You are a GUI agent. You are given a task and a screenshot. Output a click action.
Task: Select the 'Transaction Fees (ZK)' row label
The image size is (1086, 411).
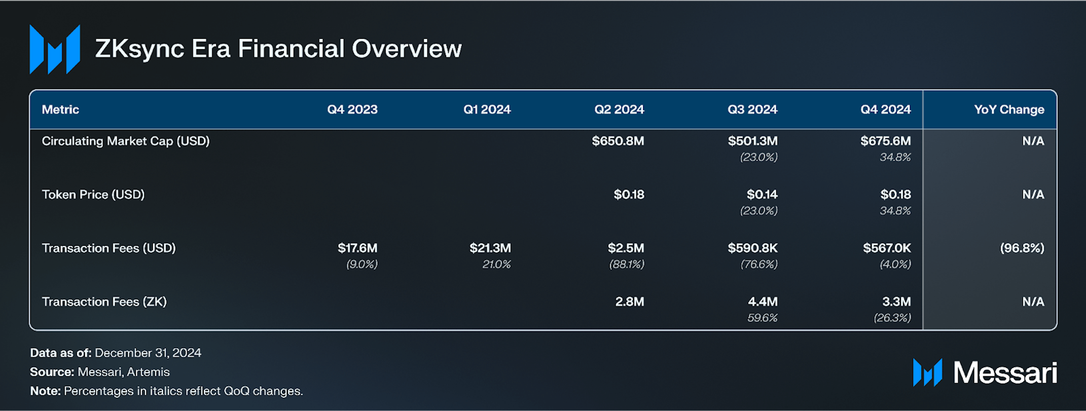pyautogui.click(x=104, y=302)
